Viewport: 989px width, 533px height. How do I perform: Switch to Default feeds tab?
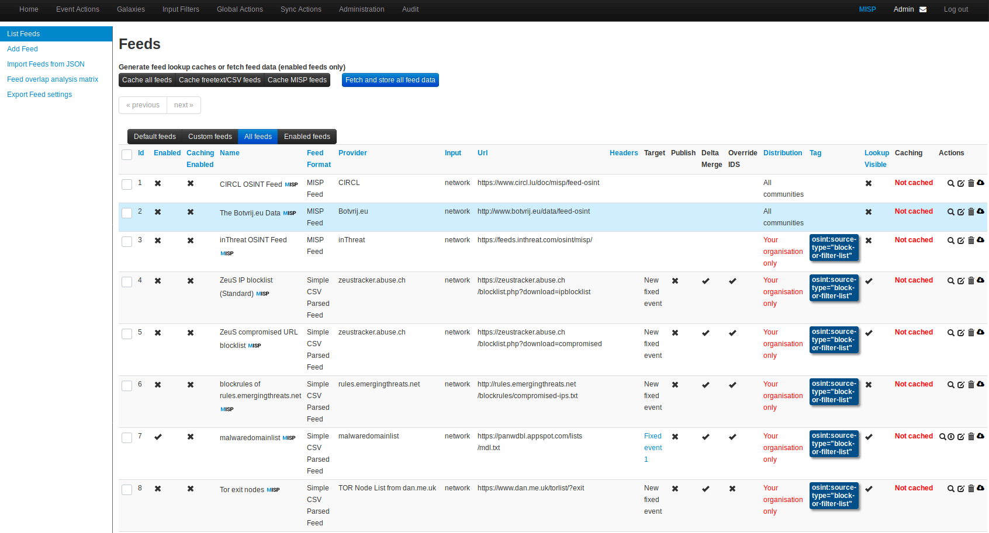[155, 137]
